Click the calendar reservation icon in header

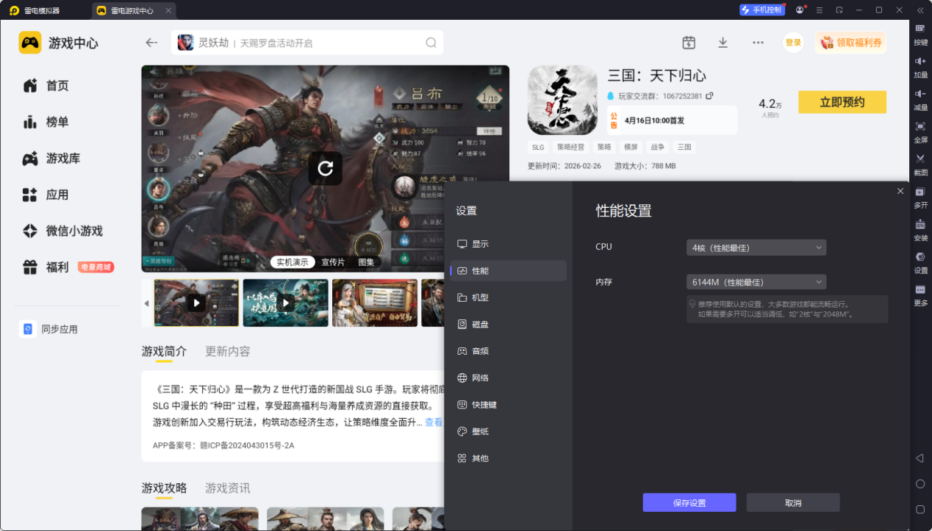(689, 43)
